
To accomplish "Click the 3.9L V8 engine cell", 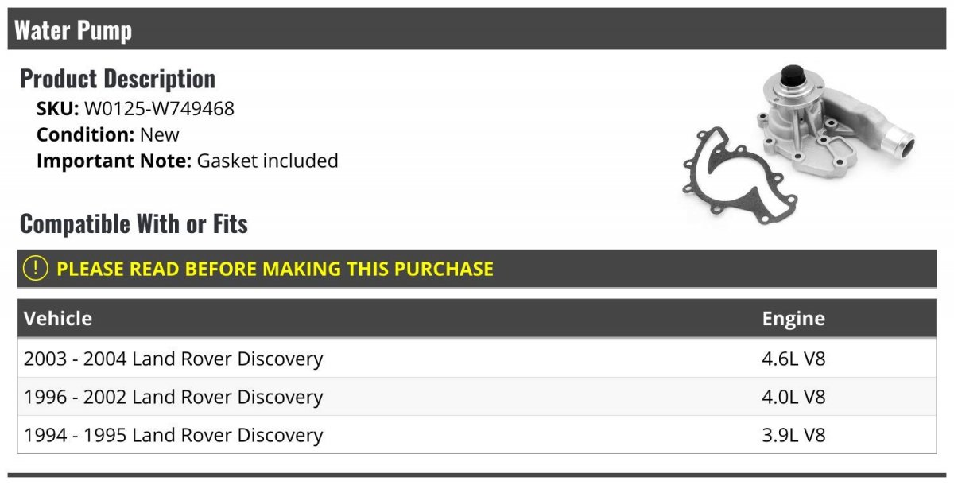I will coord(793,435).
